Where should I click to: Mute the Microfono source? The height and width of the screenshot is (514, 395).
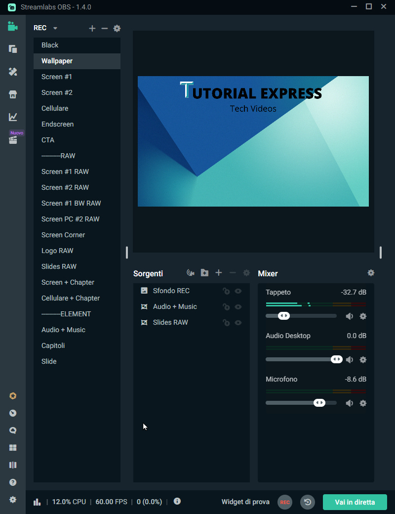pyautogui.click(x=350, y=403)
